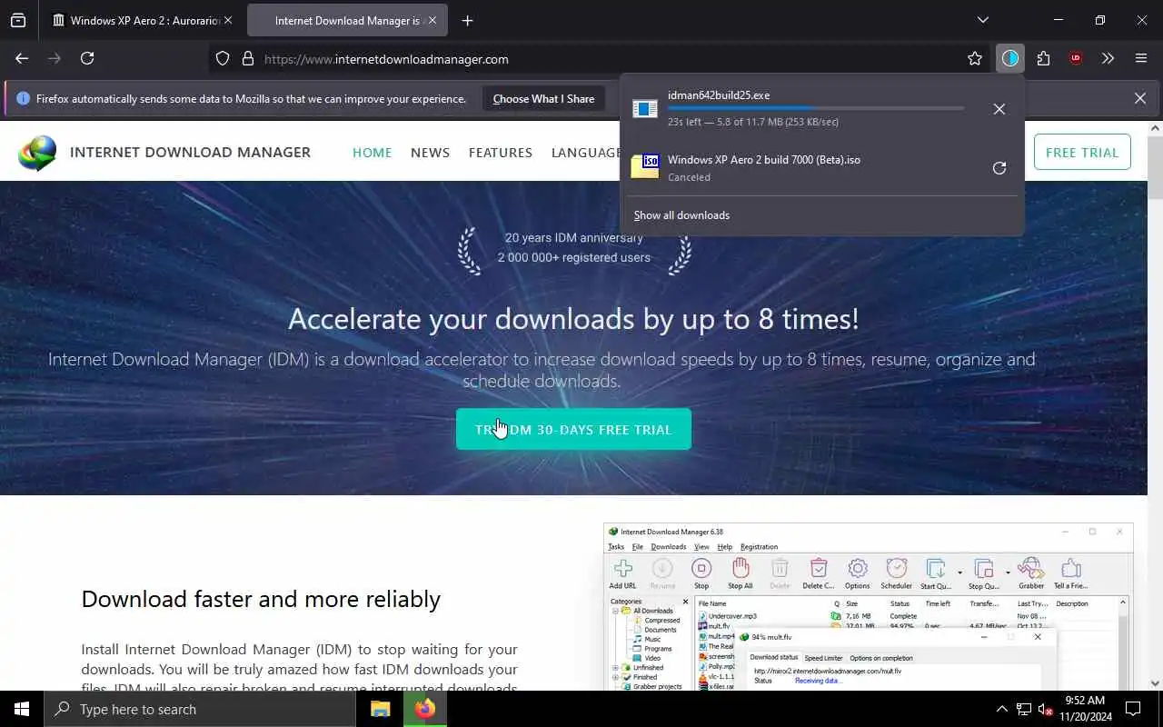This screenshot has height=727, width=1163.
Task: Click Choose What I Share button
Action: pos(543,99)
